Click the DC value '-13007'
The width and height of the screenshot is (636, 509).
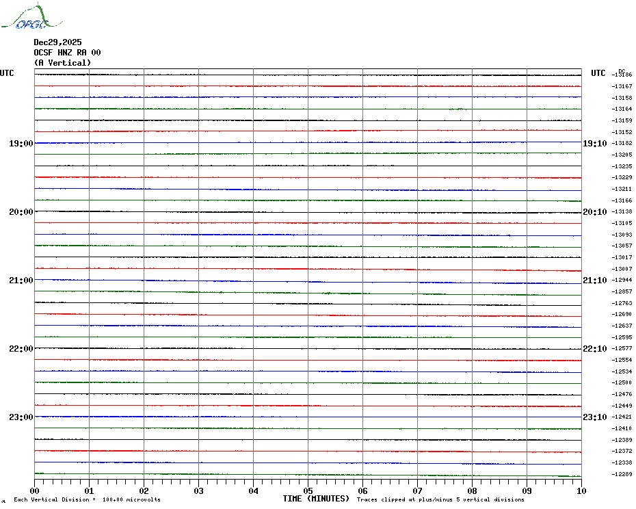(x=622, y=269)
